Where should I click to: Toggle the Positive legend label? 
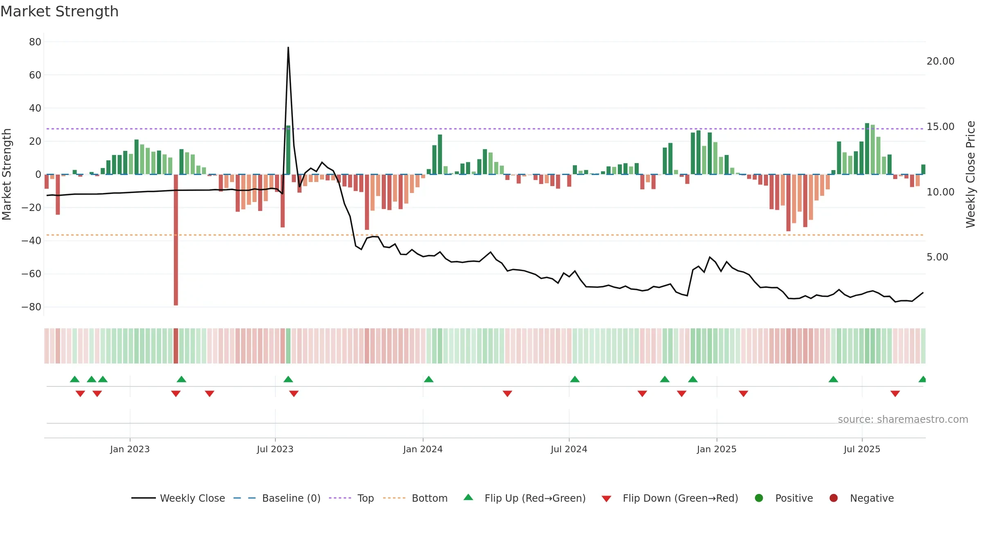pyautogui.click(x=794, y=498)
